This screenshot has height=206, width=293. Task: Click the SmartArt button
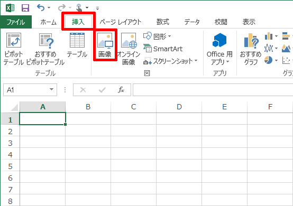point(163,49)
